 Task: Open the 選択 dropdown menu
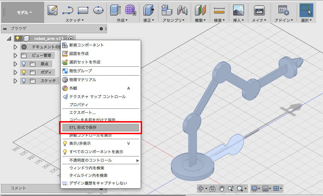(306, 20)
